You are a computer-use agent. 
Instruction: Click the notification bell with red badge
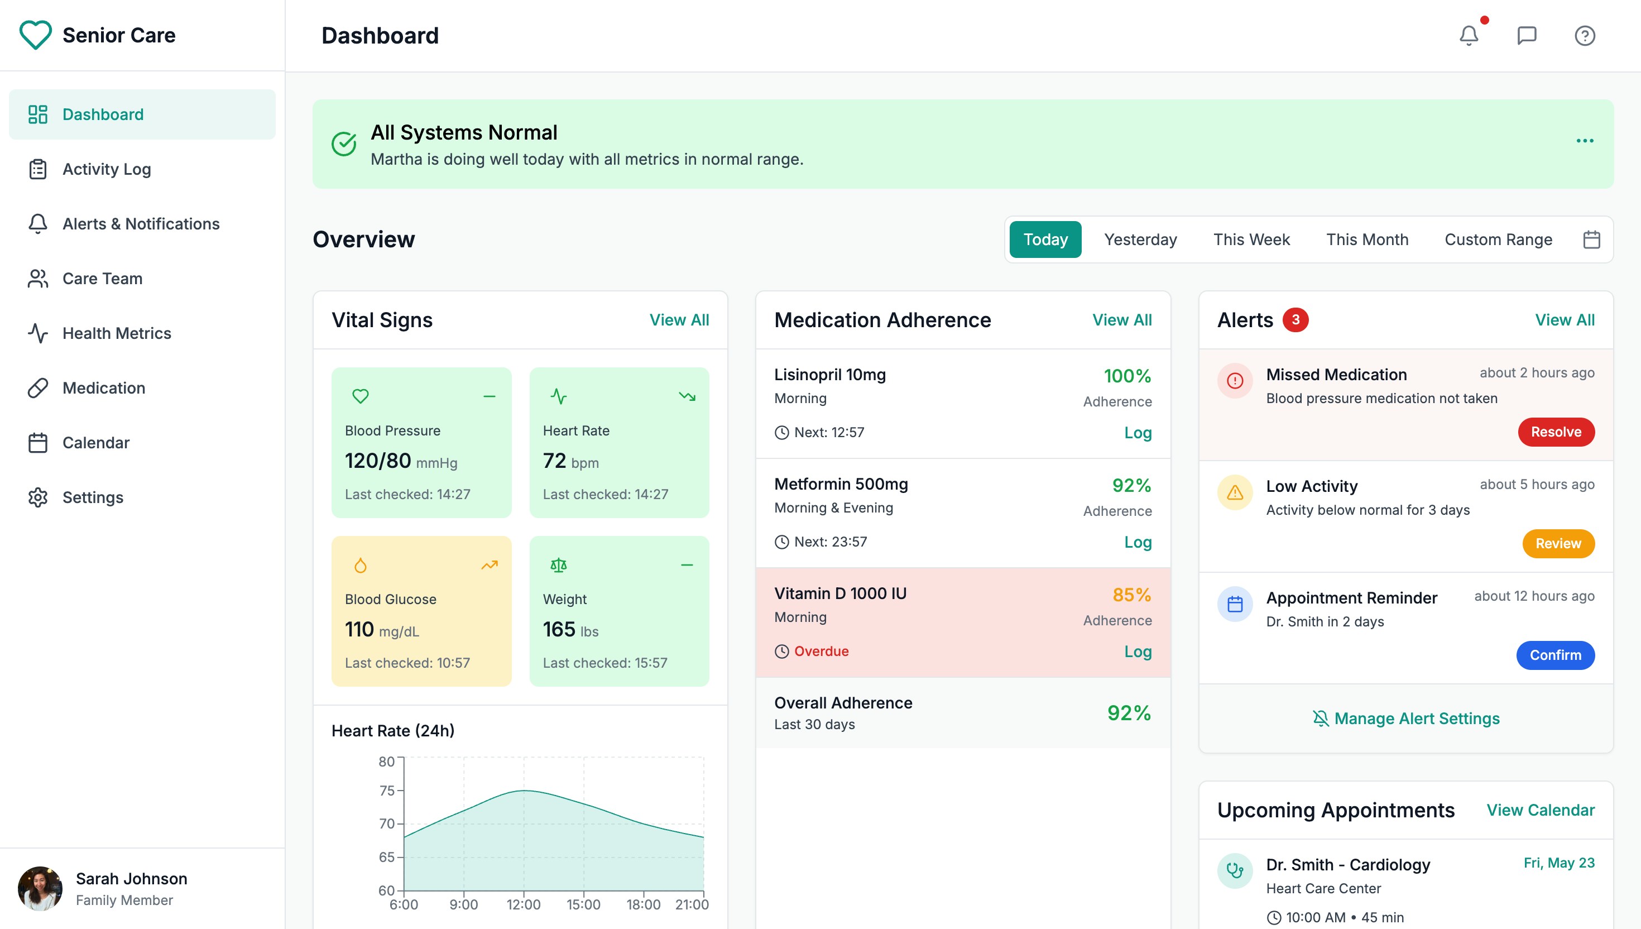tap(1468, 36)
